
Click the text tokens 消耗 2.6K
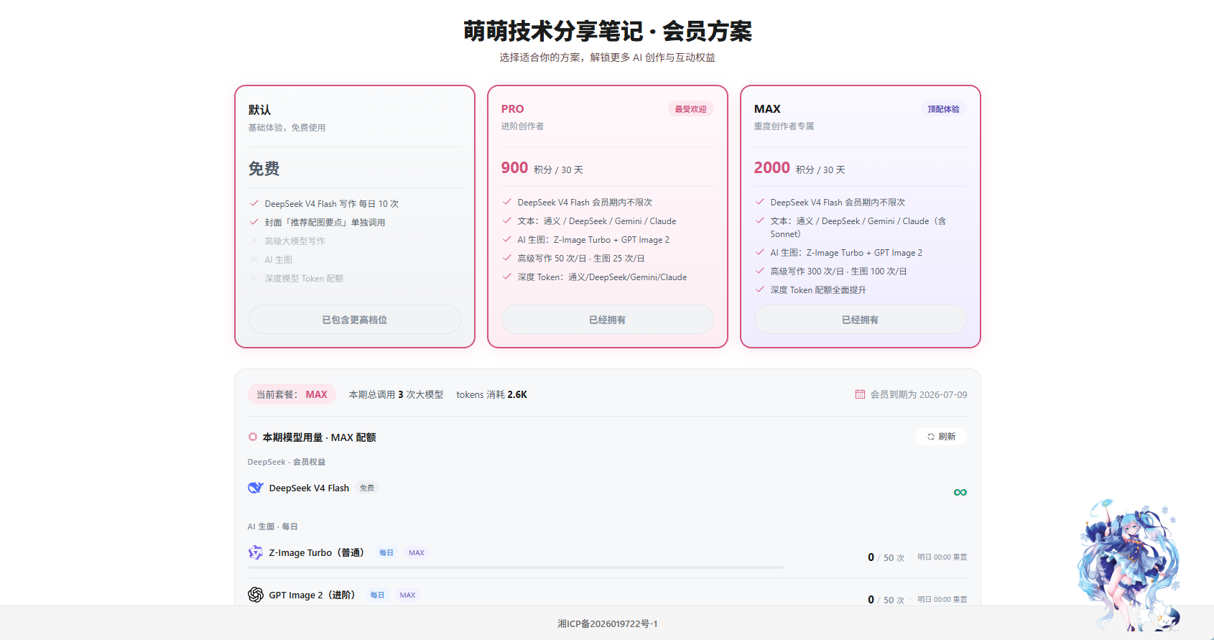pyautogui.click(x=491, y=394)
